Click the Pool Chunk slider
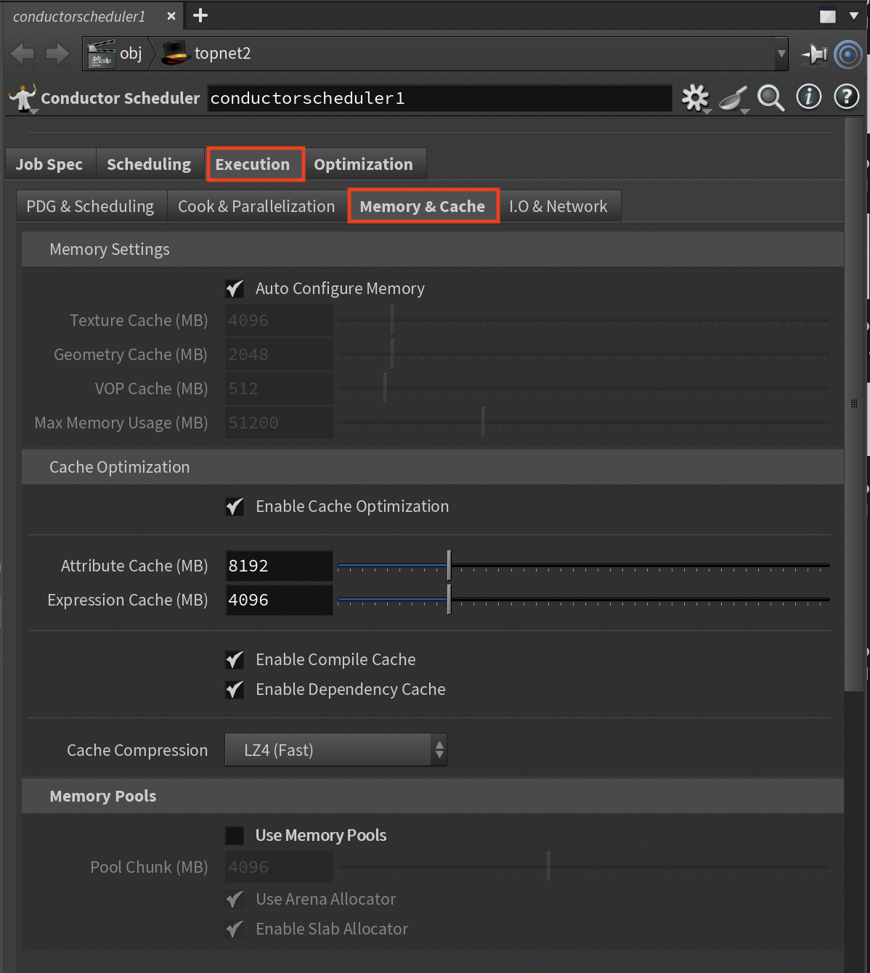The height and width of the screenshot is (973, 870). click(x=584, y=867)
